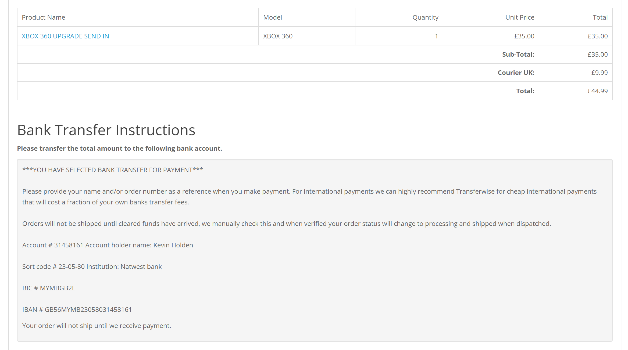Click the Courier UK label
The height and width of the screenshot is (350, 628).
click(516, 73)
